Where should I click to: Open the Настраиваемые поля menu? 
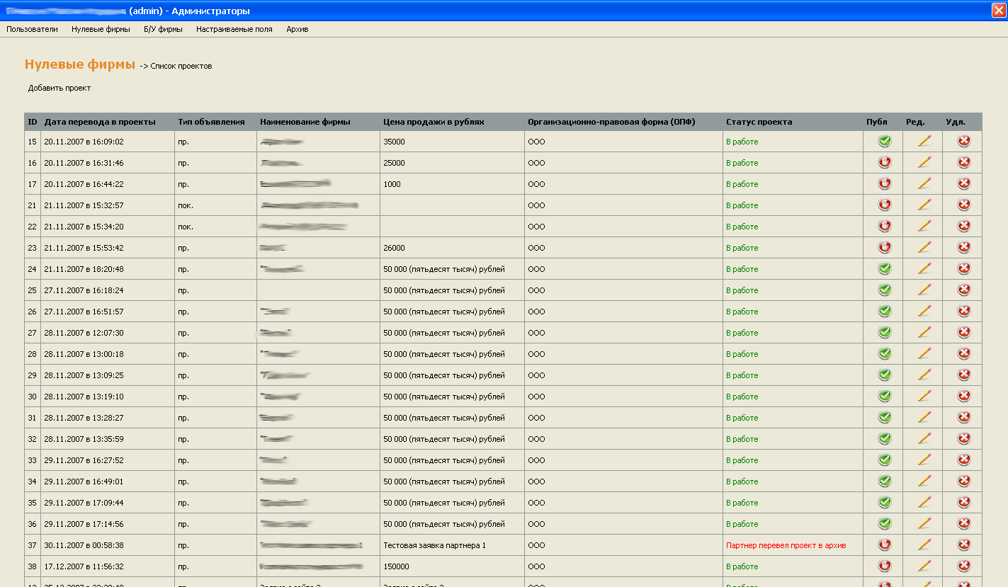coord(234,29)
